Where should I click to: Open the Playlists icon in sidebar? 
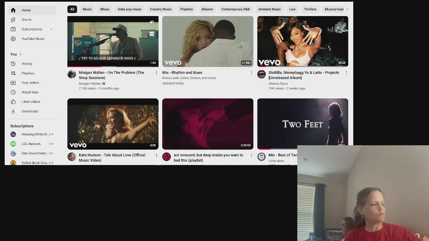pos(13,73)
